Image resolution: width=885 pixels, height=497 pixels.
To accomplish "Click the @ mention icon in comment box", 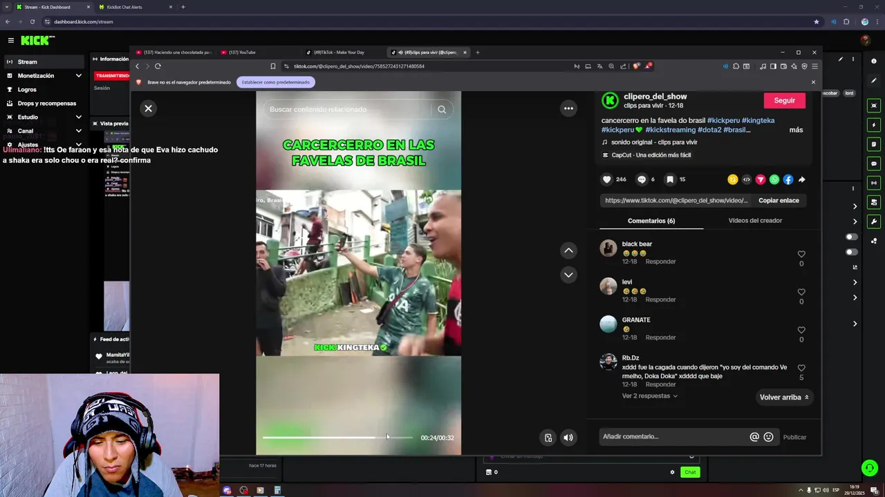I will tap(754, 437).
